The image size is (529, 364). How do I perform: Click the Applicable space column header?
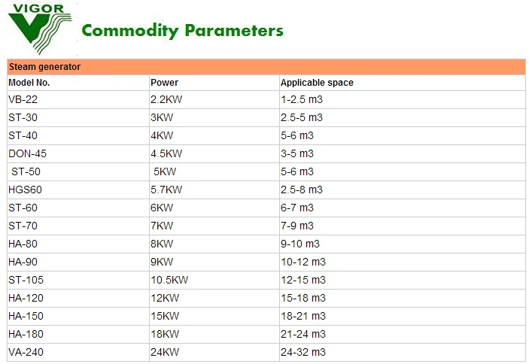tap(403, 83)
